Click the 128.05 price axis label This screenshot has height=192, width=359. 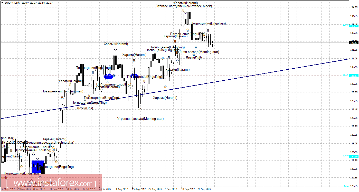coord(354,101)
